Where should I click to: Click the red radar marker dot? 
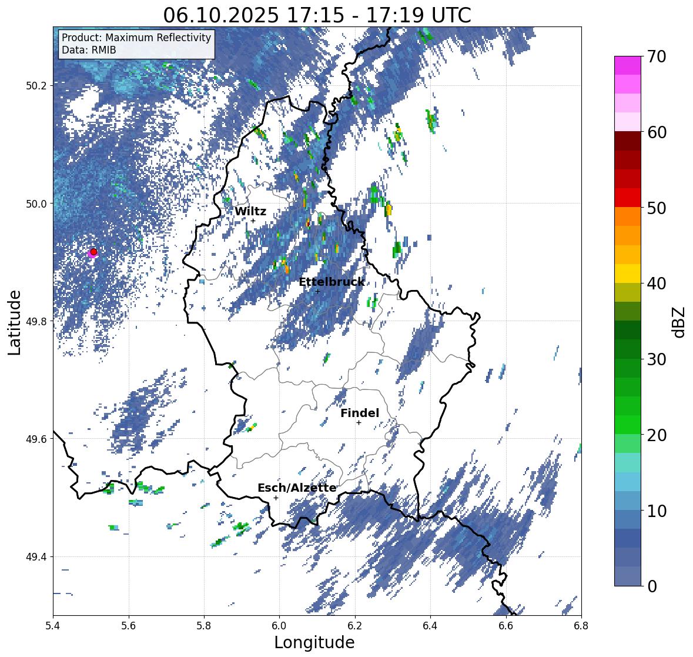pos(93,252)
